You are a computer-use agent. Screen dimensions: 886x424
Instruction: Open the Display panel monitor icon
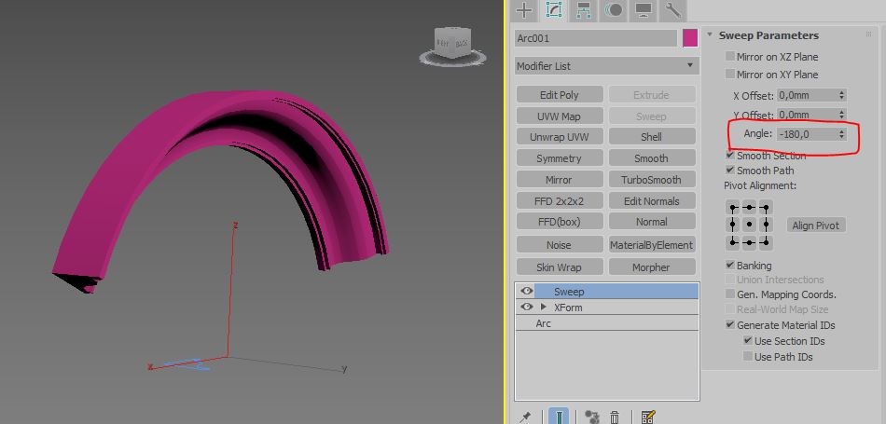(643, 10)
